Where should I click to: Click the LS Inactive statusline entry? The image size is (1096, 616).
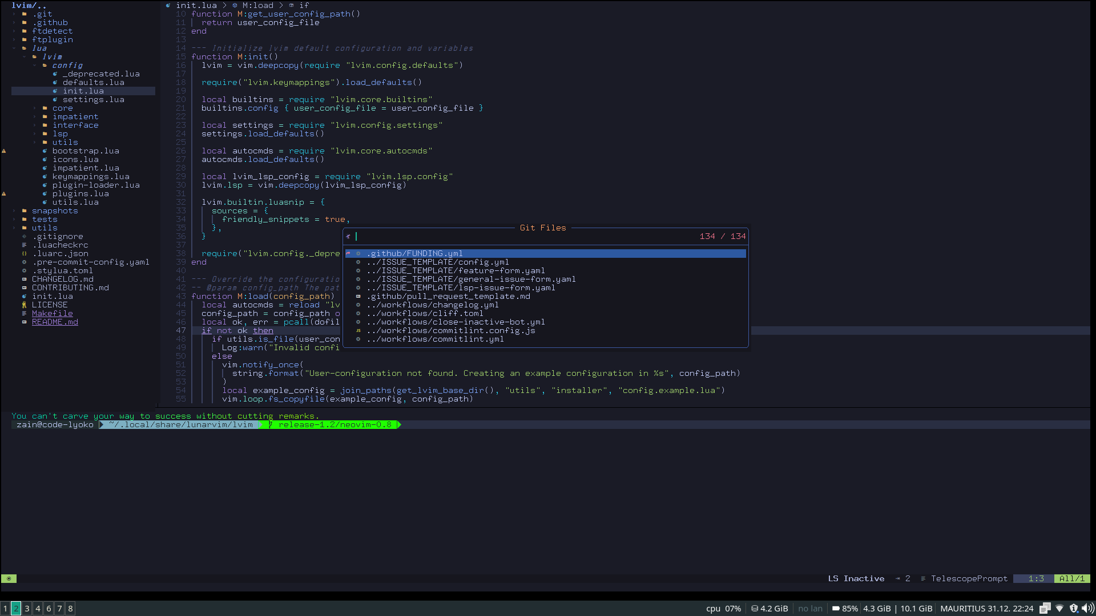point(856,578)
